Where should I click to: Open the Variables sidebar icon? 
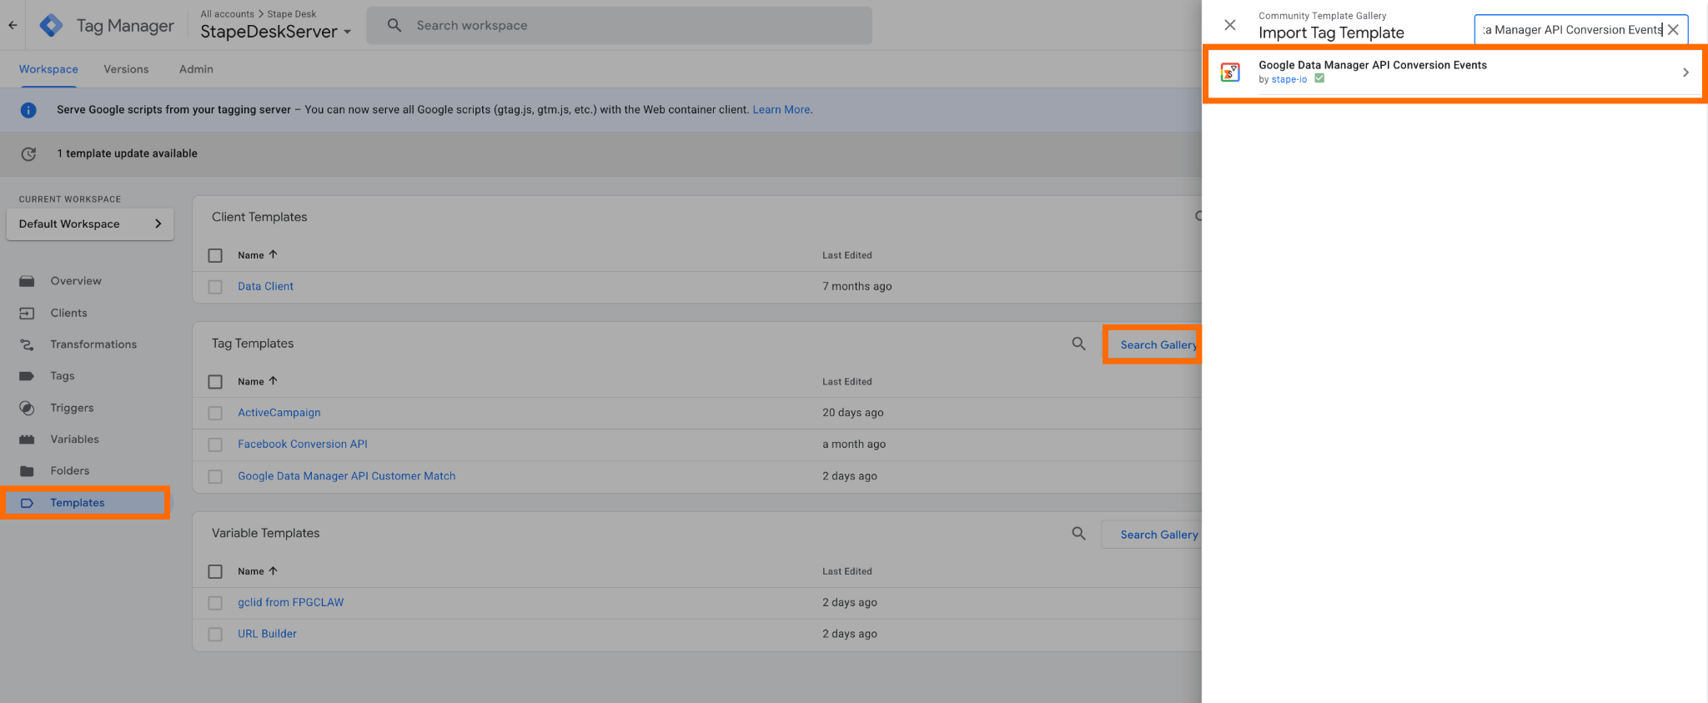click(27, 439)
